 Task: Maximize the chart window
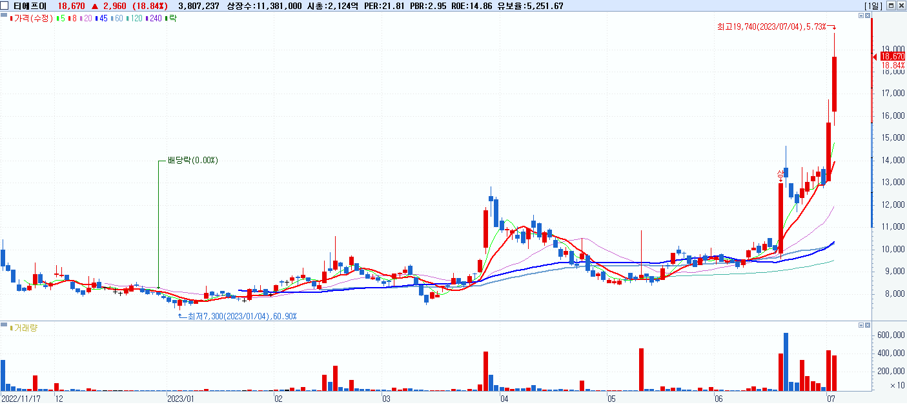coord(892,6)
